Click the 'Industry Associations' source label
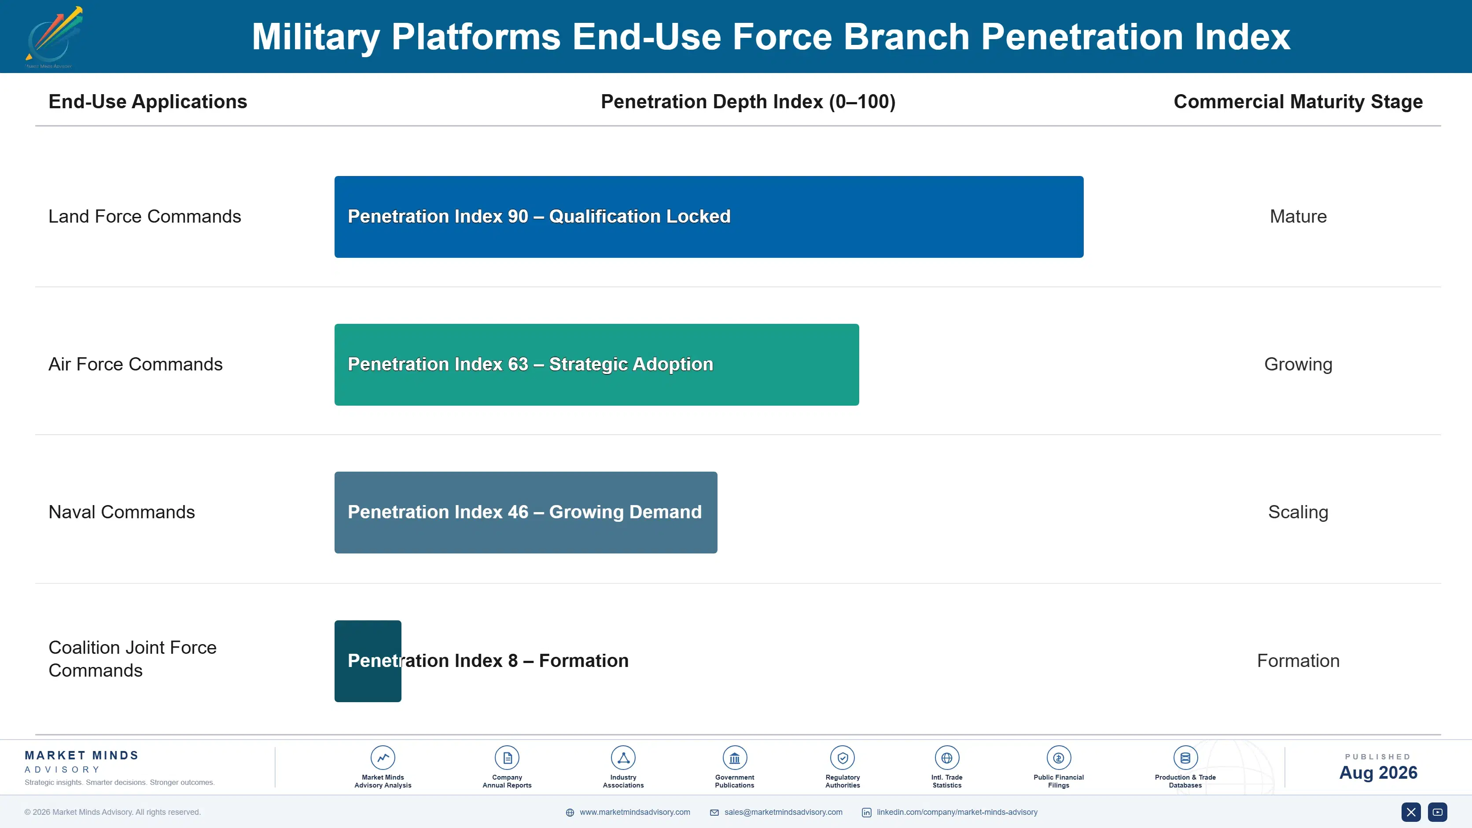The height and width of the screenshot is (828, 1472). coord(623,781)
